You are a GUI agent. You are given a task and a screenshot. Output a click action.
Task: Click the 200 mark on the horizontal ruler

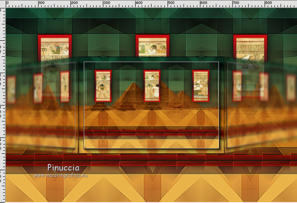(x=74, y=3)
